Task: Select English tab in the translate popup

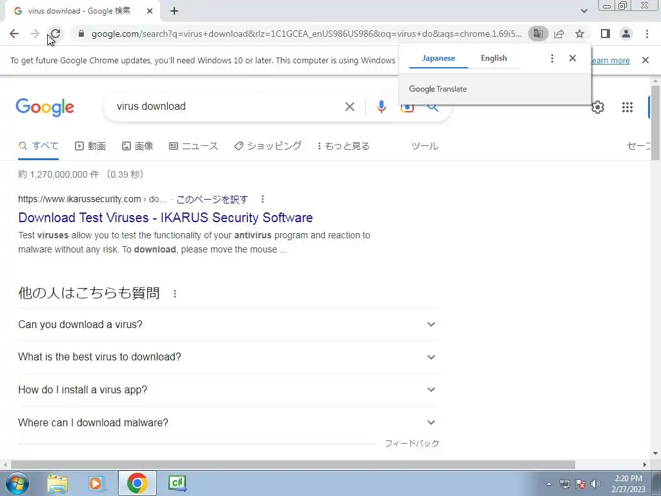Action: [x=494, y=58]
